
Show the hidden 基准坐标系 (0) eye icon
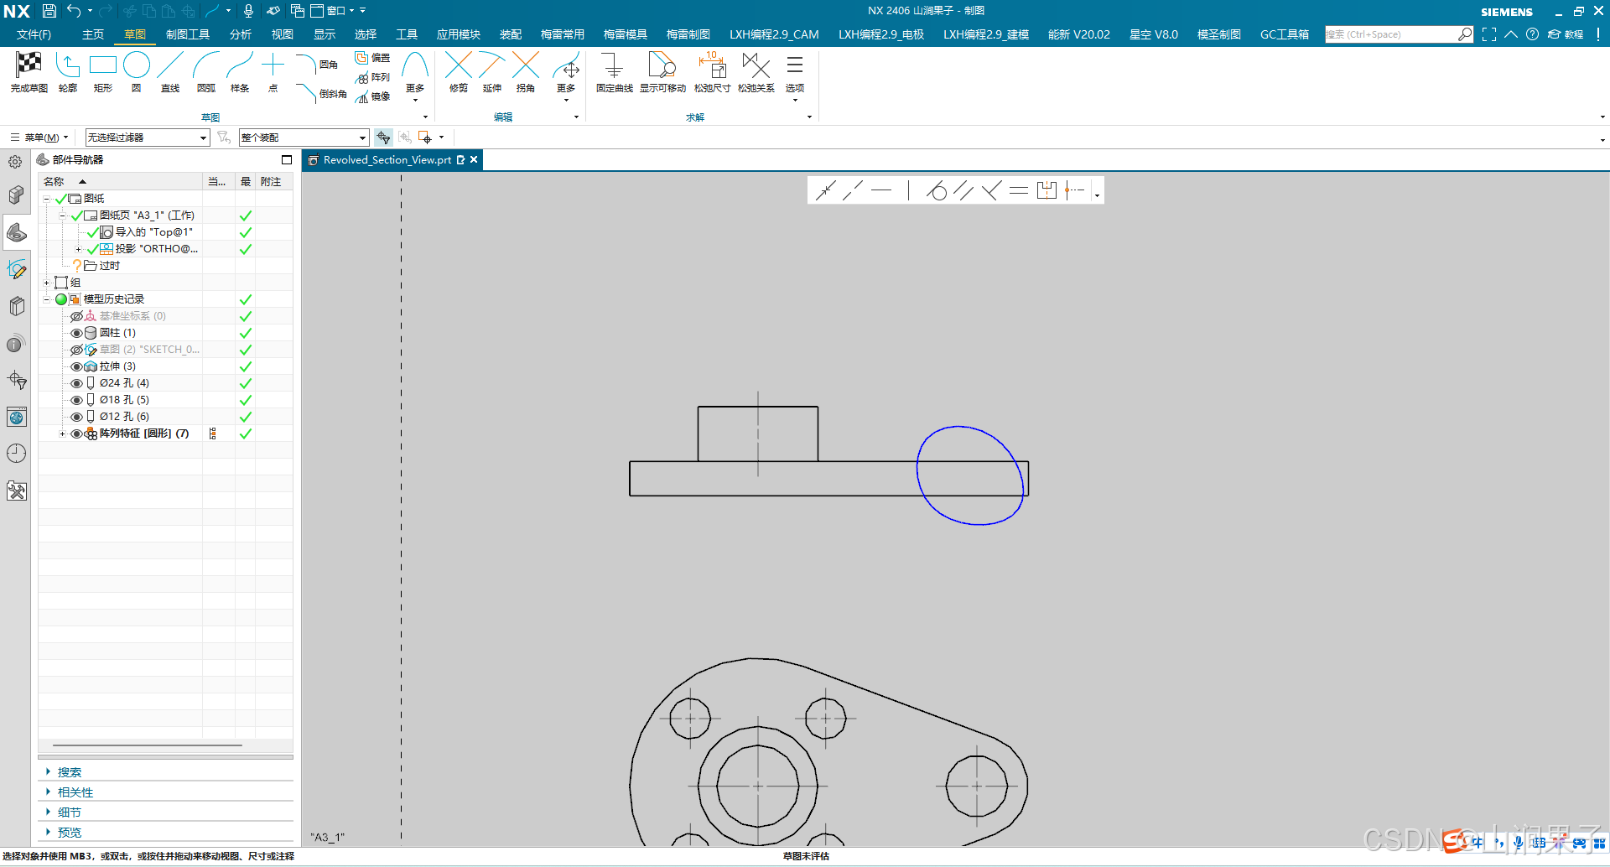click(76, 316)
